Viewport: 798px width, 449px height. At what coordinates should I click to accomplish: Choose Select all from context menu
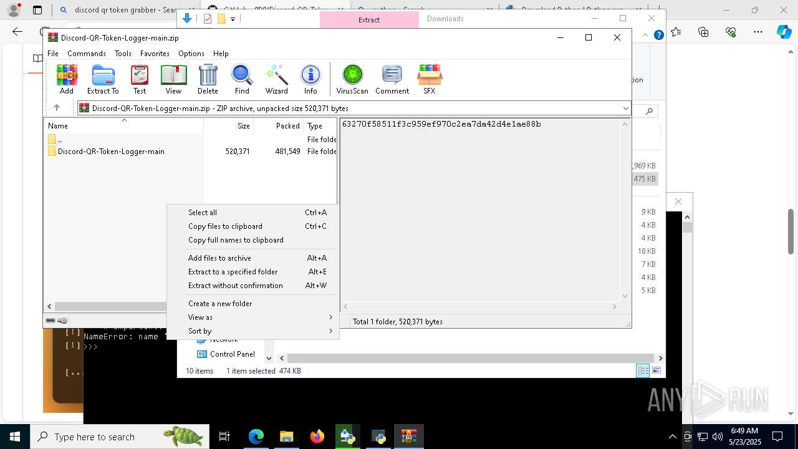253,213
